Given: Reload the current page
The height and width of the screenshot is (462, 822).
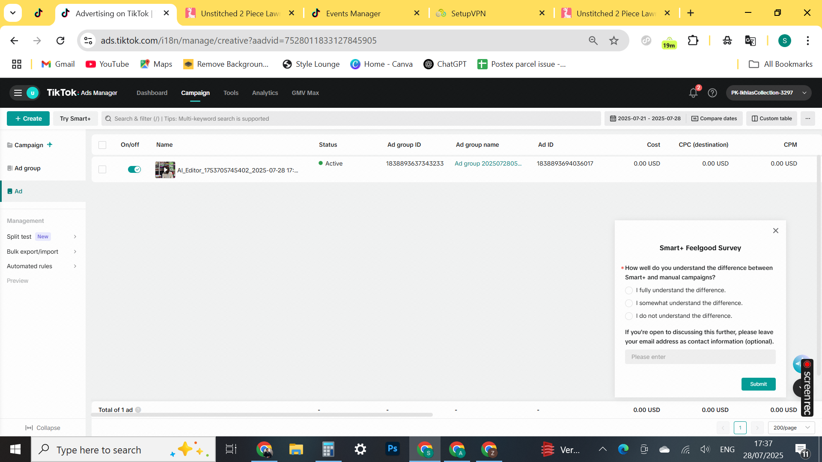Looking at the screenshot, I should (60, 41).
